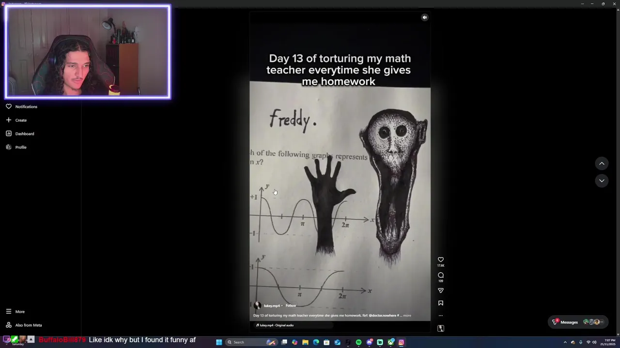The image size is (620, 348).
Task: Open audio thumbnail below the options dots
Action: click(441, 328)
